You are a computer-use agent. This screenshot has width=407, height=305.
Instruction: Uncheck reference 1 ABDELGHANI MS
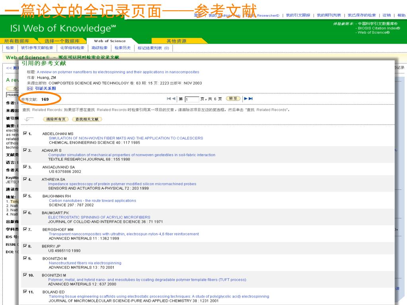point(25,133)
